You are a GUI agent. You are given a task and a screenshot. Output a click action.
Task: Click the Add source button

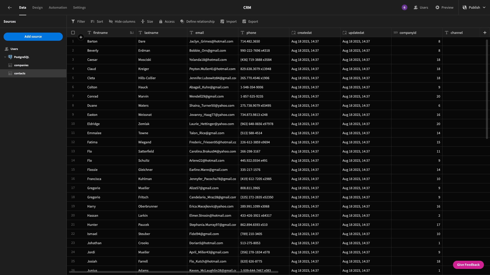pyautogui.click(x=33, y=37)
